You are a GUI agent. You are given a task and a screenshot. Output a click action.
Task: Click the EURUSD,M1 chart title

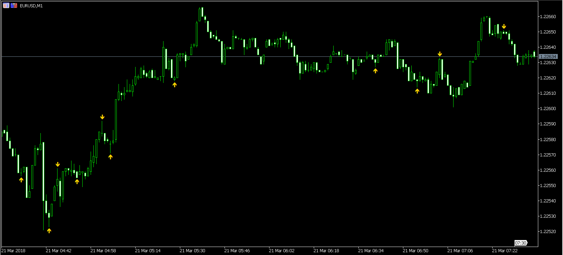(31, 6)
